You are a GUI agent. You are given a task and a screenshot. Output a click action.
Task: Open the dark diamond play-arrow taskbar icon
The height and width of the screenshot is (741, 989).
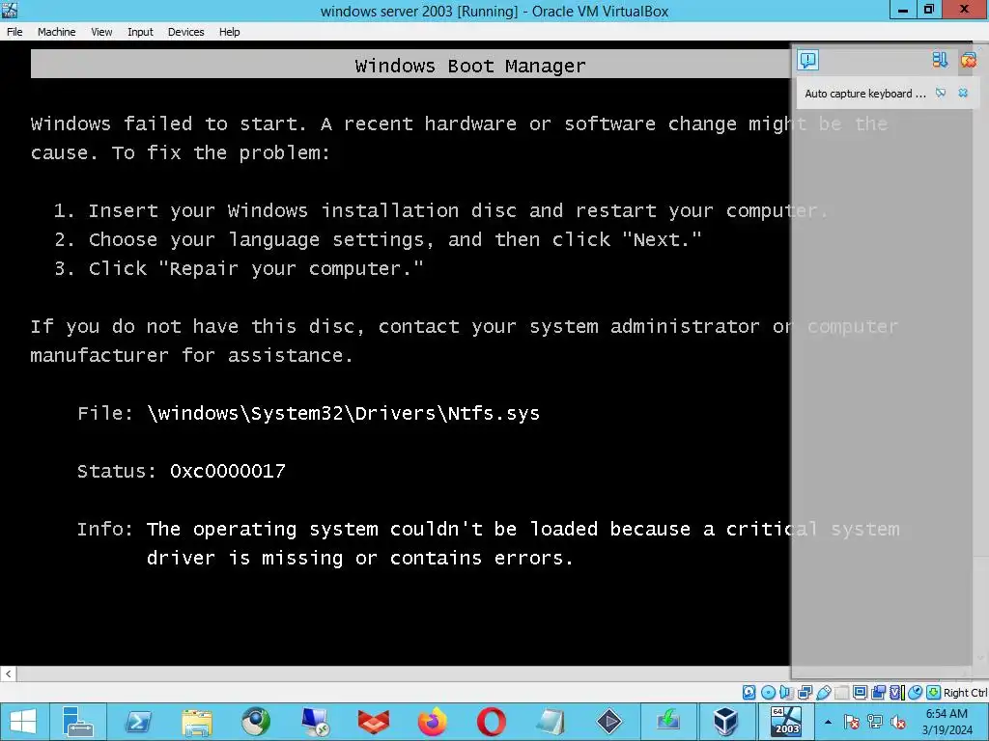pos(608,722)
